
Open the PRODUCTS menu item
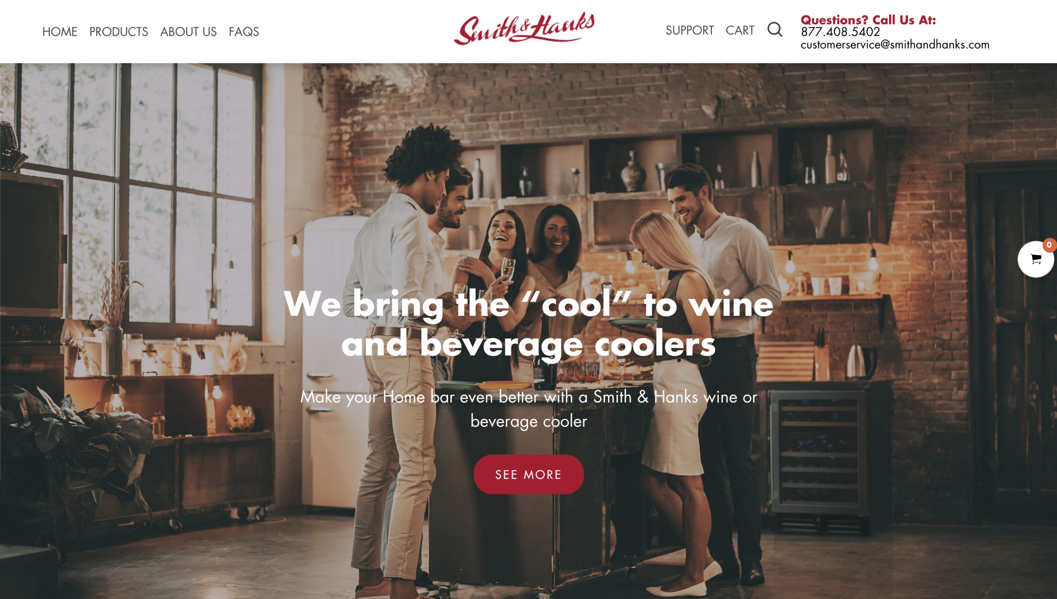[x=118, y=32]
